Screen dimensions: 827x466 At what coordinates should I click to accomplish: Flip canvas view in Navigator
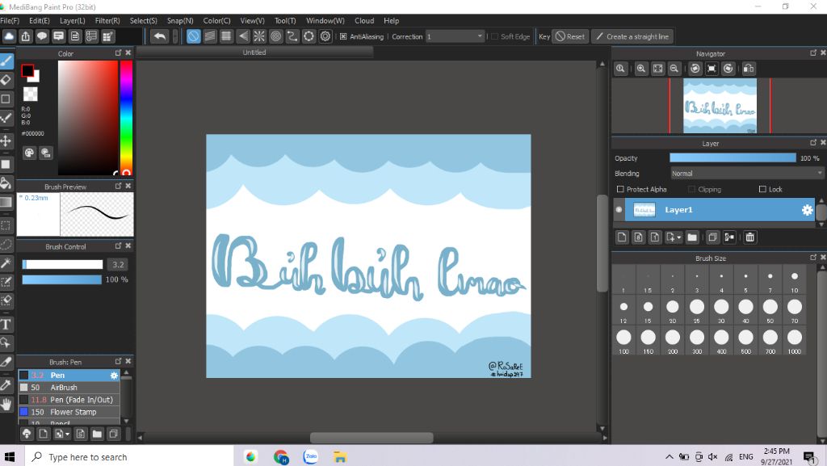coord(749,69)
